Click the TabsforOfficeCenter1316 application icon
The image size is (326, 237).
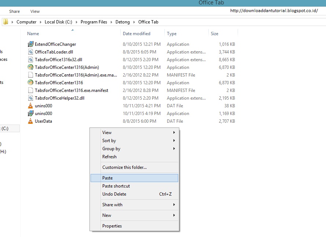[30, 82]
